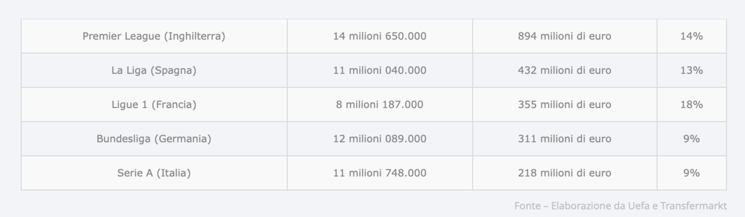This screenshot has height=217, width=745.
Task: Click the 13% percentage cell
Action: point(692,70)
